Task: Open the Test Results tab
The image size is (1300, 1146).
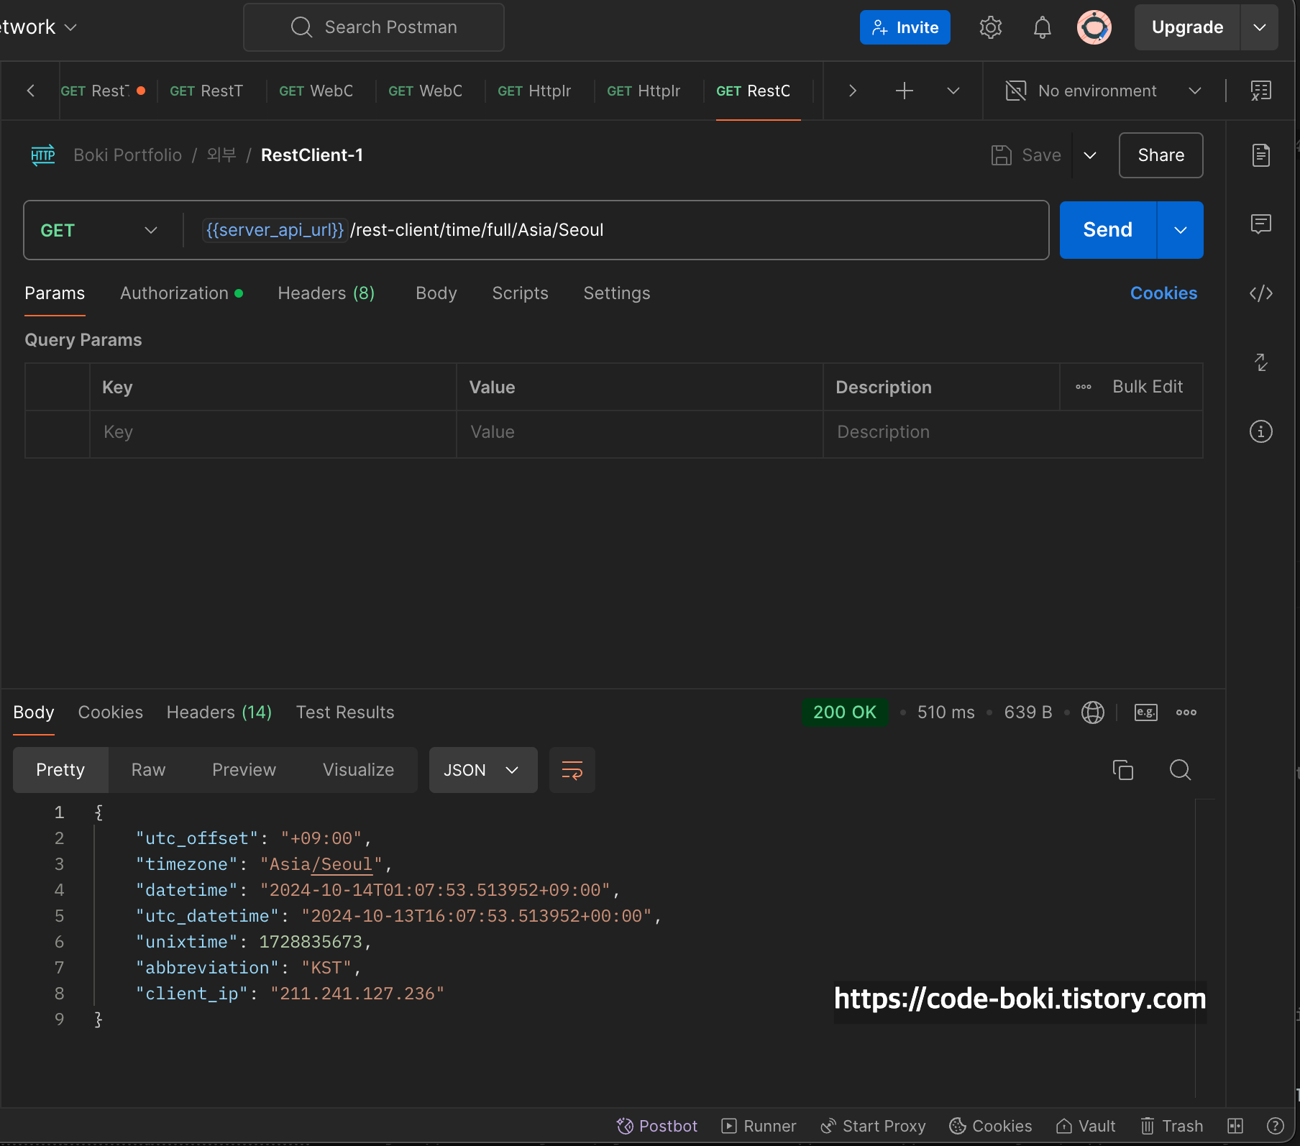Action: click(345, 712)
